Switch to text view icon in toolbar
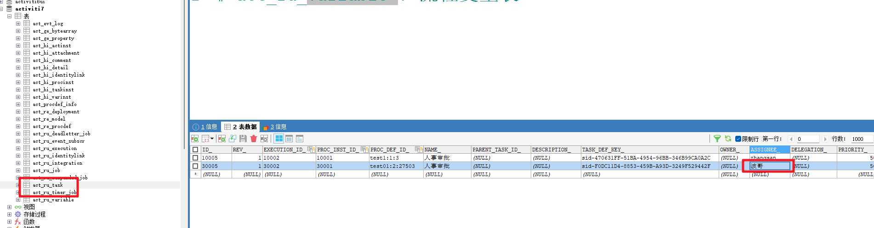874x228 pixels. [299, 139]
